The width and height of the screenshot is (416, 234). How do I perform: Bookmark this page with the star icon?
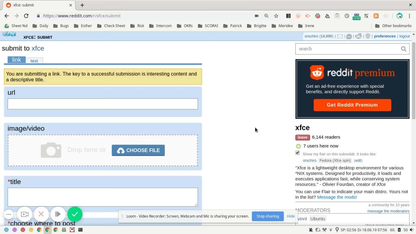pos(276,16)
